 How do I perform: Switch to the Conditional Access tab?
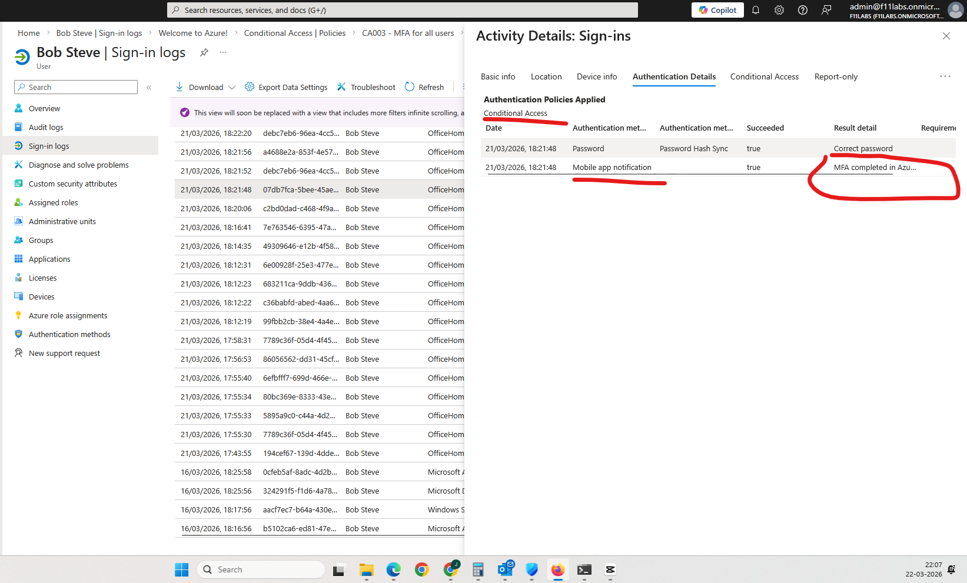pos(764,76)
